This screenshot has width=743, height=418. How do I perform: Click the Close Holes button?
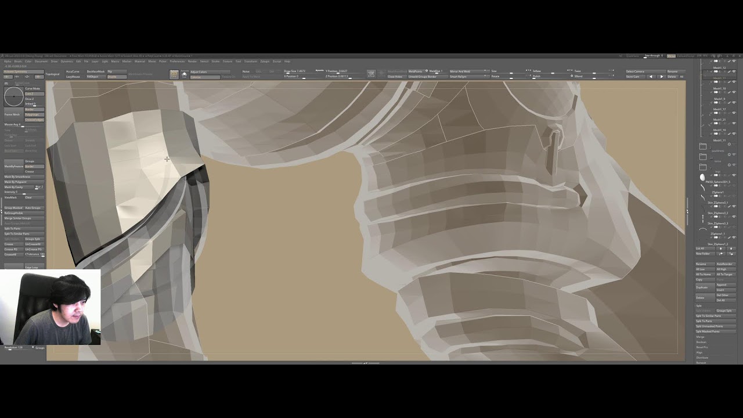pos(397,77)
